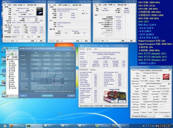Click the L1 Cache Latency value in EVEREST

(x=69, y=60)
